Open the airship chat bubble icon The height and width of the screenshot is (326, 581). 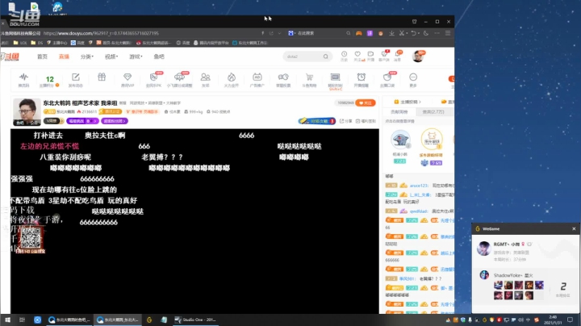(179, 79)
